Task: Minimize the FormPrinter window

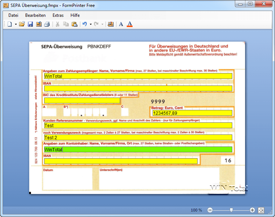Action: tap(240, 4)
